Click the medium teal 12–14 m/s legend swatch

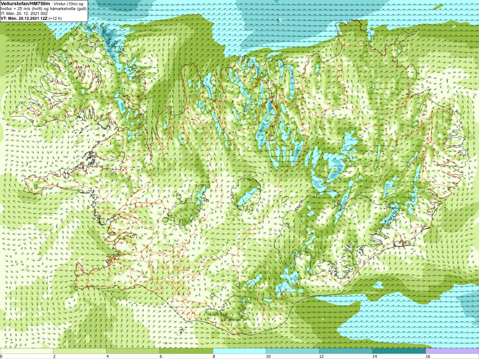tap(346, 351)
